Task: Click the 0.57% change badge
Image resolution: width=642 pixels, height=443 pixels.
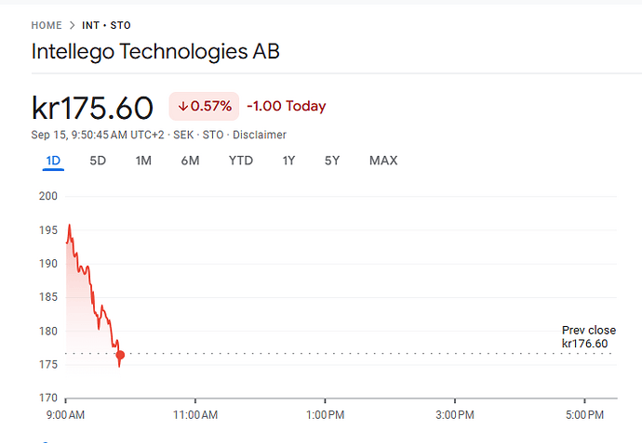Action: pyautogui.click(x=204, y=107)
